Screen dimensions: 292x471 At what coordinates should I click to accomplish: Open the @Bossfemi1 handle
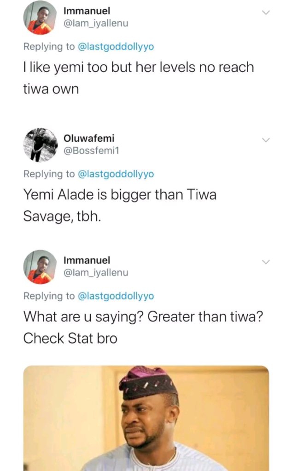click(x=91, y=150)
